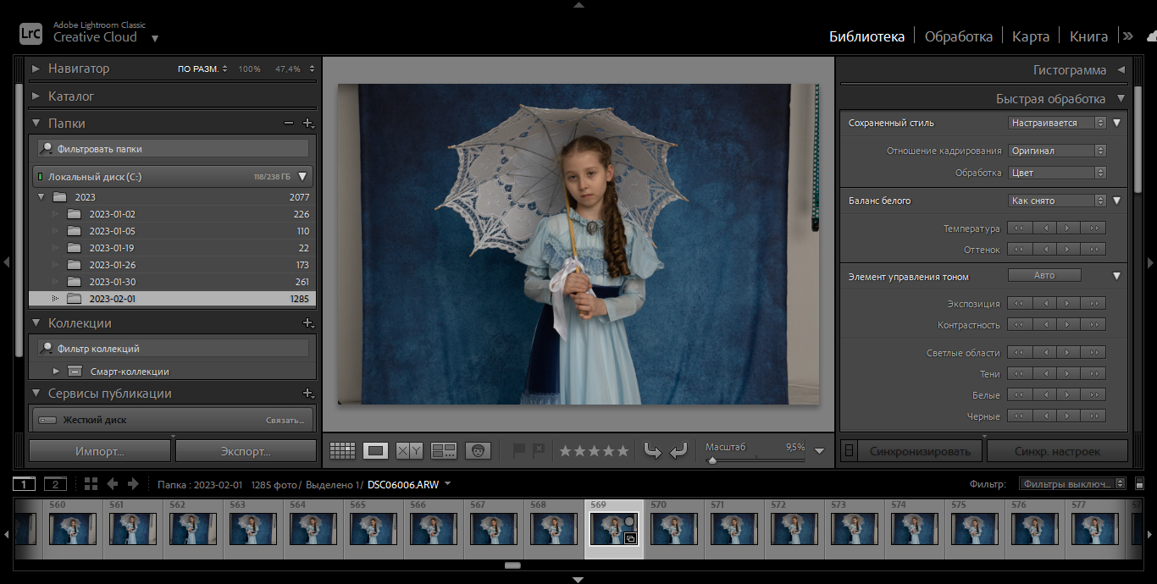Viewport: 1157px width, 584px height.
Task: Open the Карта module tab
Action: point(1031,36)
